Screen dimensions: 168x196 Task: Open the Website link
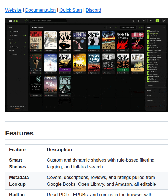[13, 10]
